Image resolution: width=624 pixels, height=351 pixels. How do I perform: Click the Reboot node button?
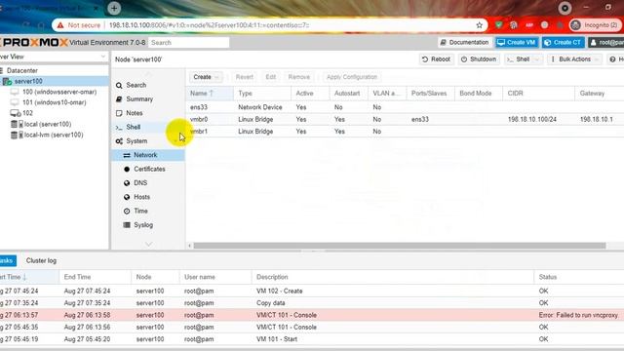(436, 59)
